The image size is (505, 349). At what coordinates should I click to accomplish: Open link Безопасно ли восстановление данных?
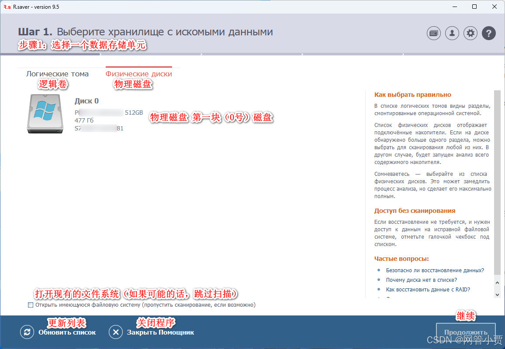point(435,270)
